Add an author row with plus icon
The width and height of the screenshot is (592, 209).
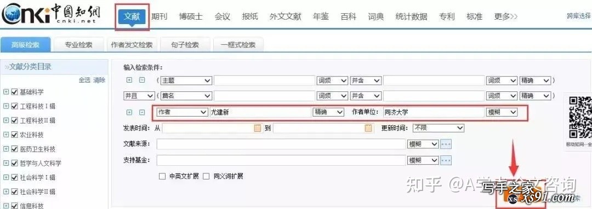(129, 112)
